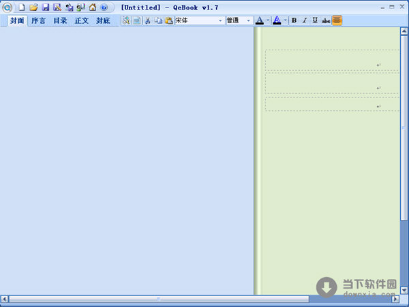Click the Home icon in the title bar
The width and height of the screenshot is (409, 307).
92,7
